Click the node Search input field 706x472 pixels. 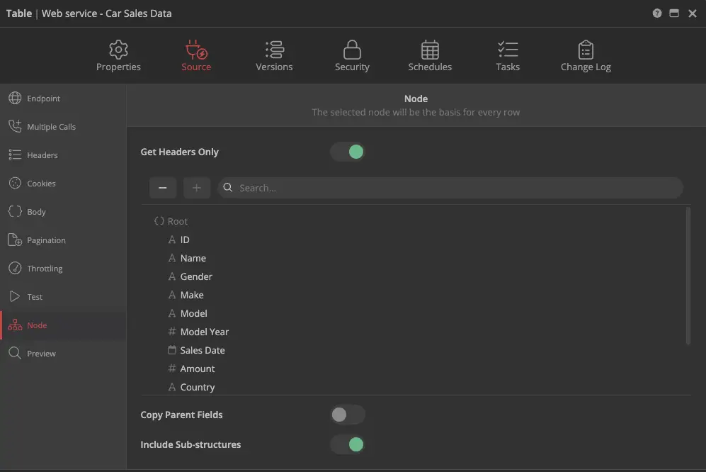453,188
